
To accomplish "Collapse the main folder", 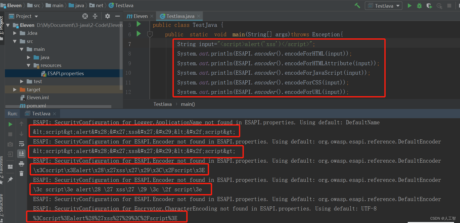I will [x=21, y=49].
